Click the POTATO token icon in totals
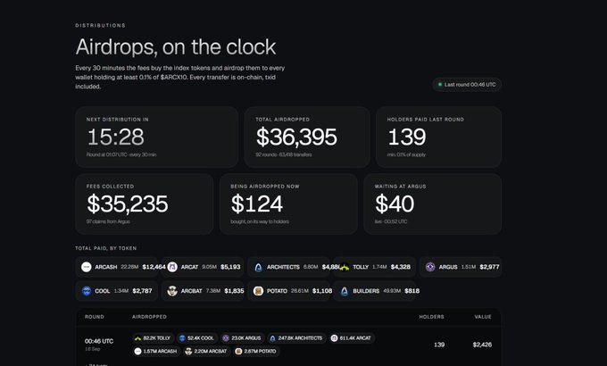Screen dimensions: 607x366 click(x=258, y=291)
